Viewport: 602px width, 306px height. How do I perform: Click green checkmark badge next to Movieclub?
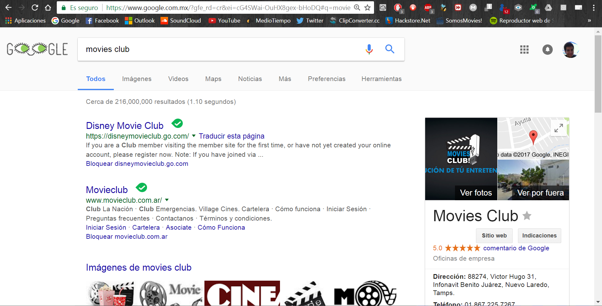coord(141,188)
